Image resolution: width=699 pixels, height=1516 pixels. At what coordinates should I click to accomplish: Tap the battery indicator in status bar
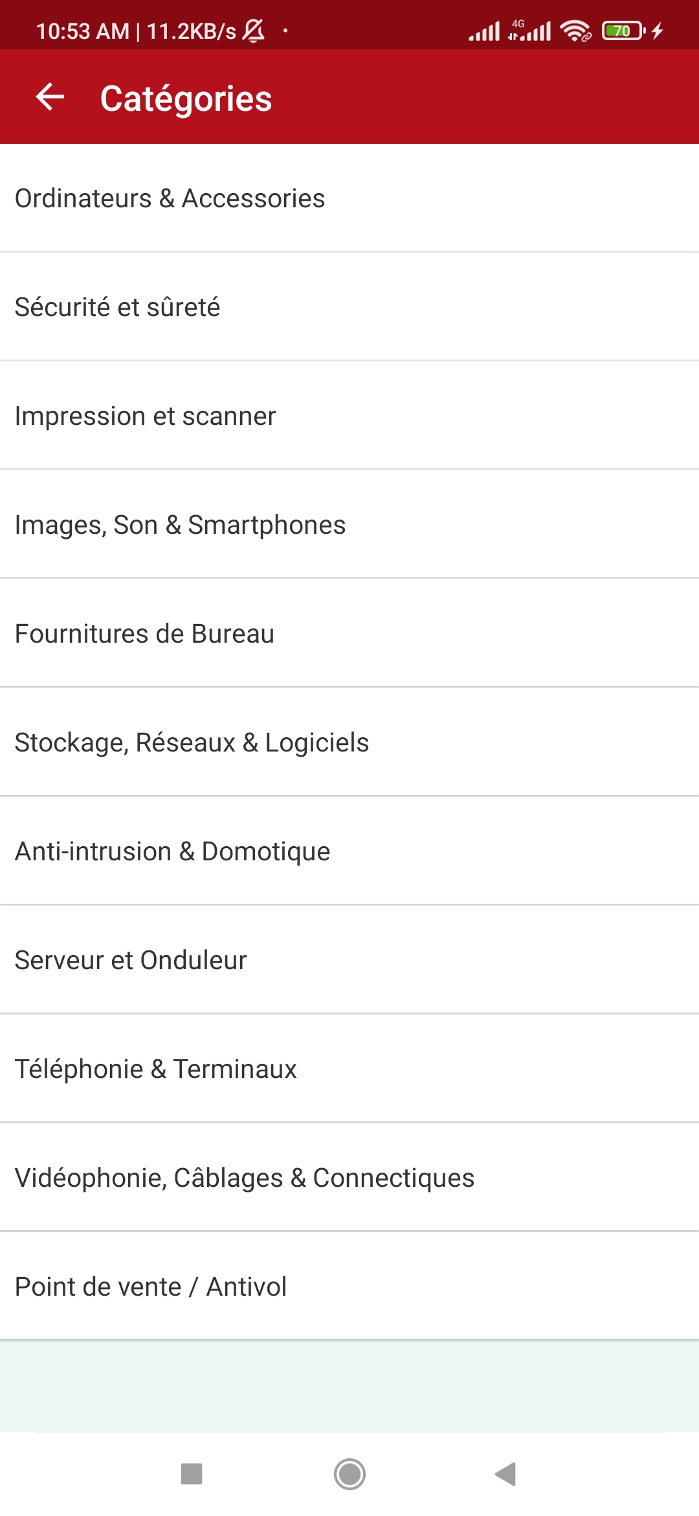(x=623, y=30)
